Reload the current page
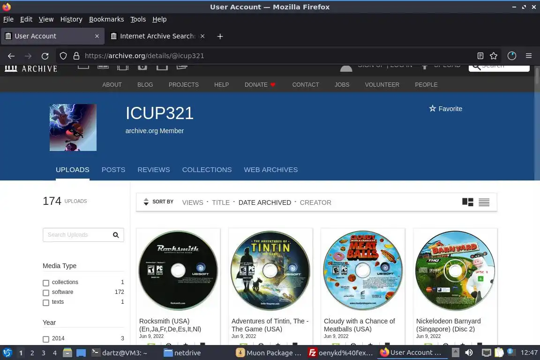Screen dimensions: 540x360 pyautogui.click(x=45, y=56)
